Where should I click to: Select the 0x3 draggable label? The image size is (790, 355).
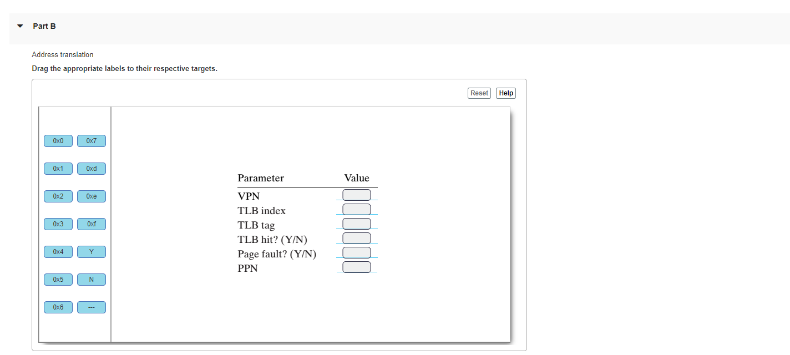tap(58, 224)
